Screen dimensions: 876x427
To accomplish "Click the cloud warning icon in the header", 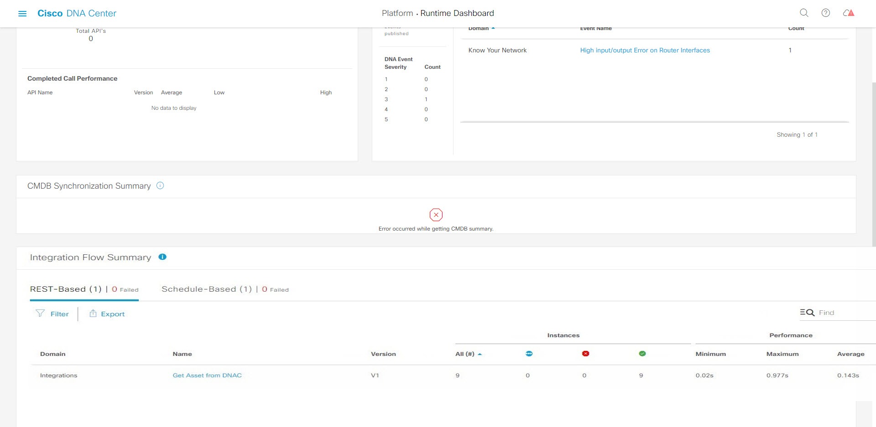I will [849, 13].
